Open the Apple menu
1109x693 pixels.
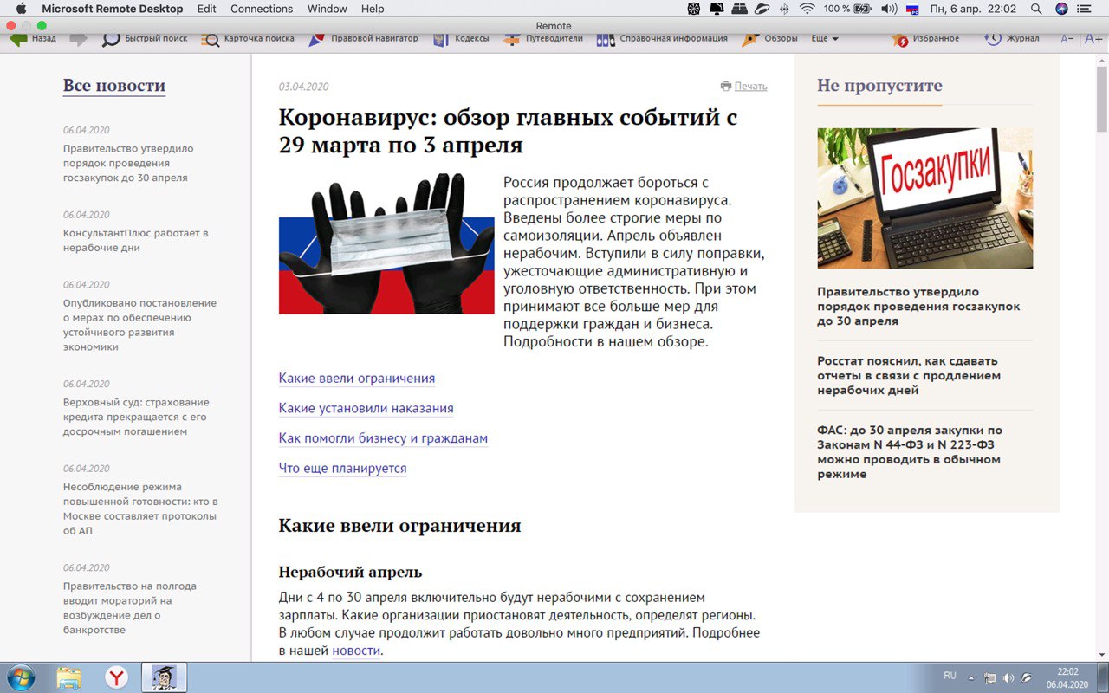click(x=22, y=9)
